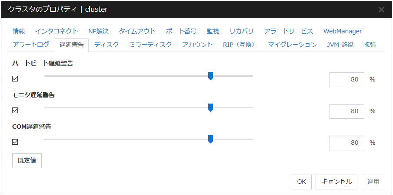Go to the タイムアウト tab
393x195 pixels.
137,31
